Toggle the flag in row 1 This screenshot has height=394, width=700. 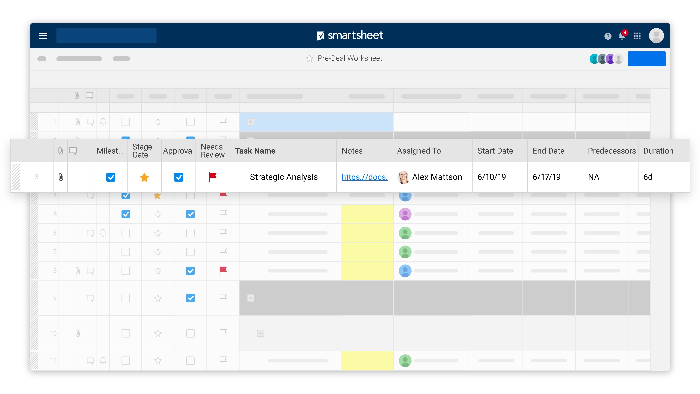point(223,122)
